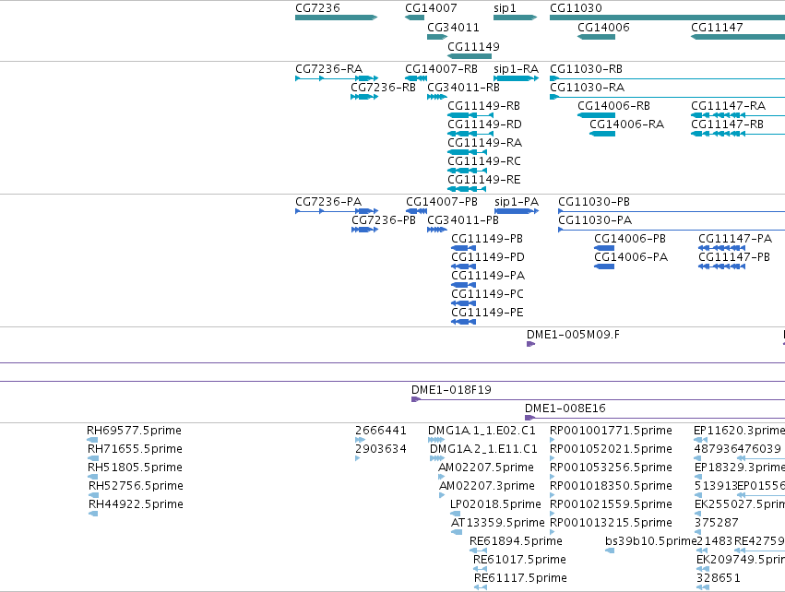This screenshot has height=592, width=785.
Task: Open protein CG11149-PA
Action: click(464, 285)
